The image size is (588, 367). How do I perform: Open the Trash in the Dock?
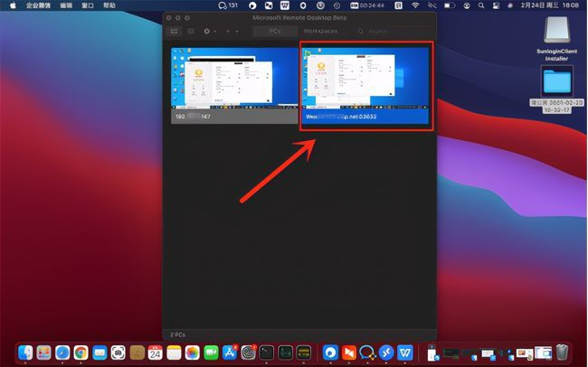click(x=562, y=353)
